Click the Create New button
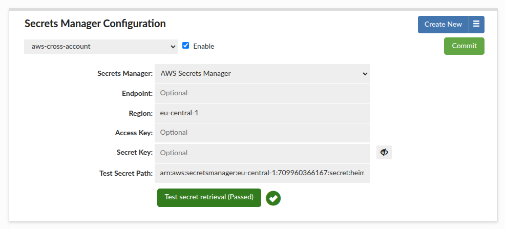505x229 pixels. [443, 25]
